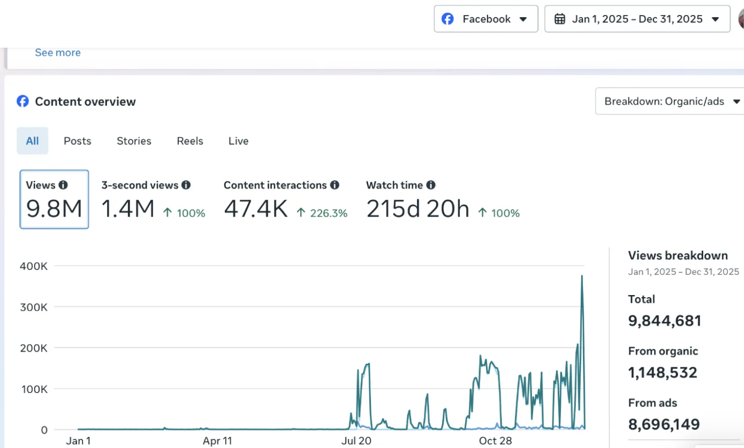
Task: Click the 3-second views info icon
Action: (186, 185)
